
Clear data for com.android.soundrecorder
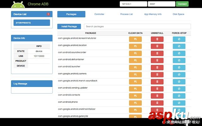pos(135,53)
